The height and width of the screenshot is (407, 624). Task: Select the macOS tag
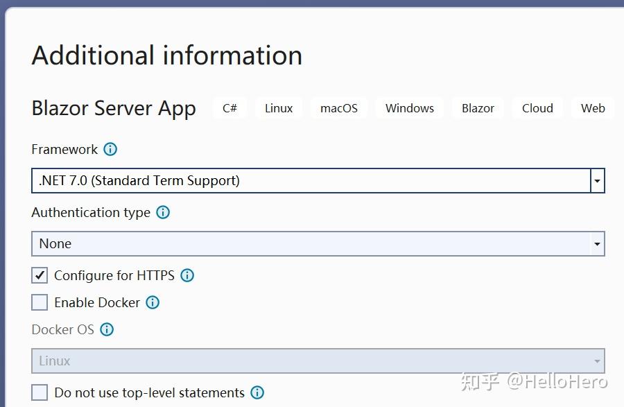point(339,108)
